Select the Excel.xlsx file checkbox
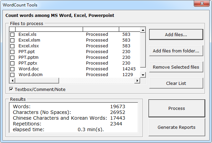The height and width of the screenshot is (143, 212). (12, 46)
